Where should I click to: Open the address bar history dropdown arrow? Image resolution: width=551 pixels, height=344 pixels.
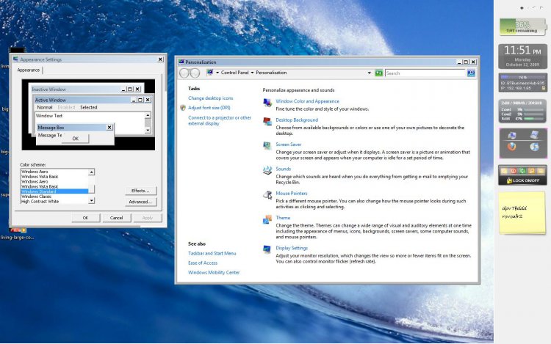click(369, 73)
